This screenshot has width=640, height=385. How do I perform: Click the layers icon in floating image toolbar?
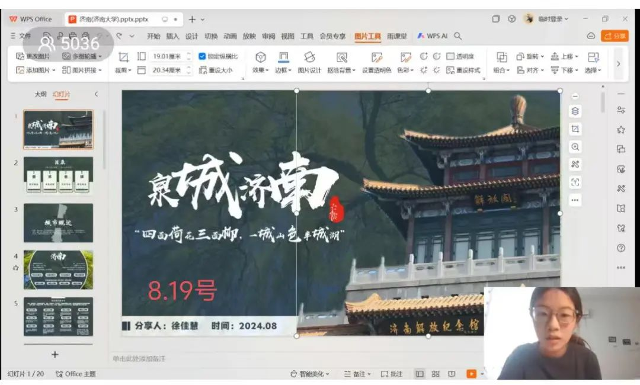click(575, 111)
